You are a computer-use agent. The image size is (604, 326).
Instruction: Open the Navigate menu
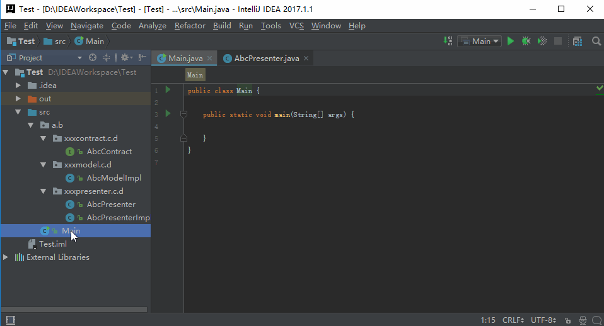(87, 26)
